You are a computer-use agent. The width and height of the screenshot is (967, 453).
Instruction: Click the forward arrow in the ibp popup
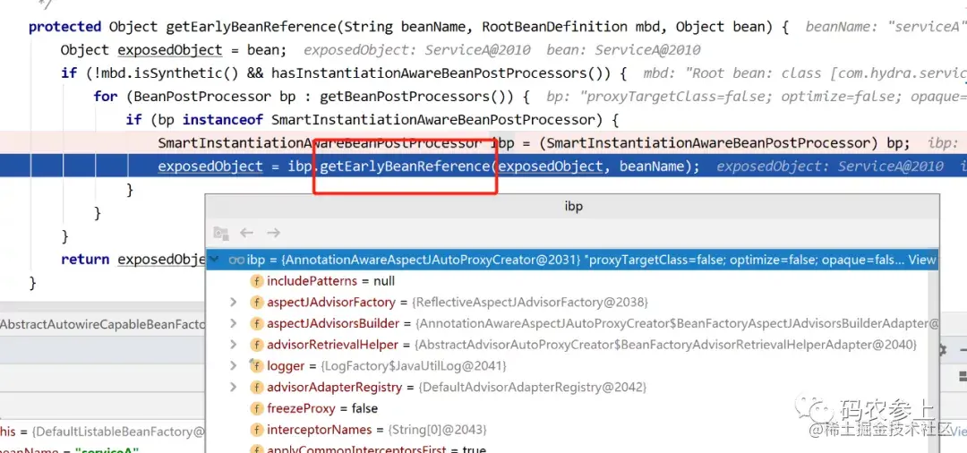[x=273, y=233]
